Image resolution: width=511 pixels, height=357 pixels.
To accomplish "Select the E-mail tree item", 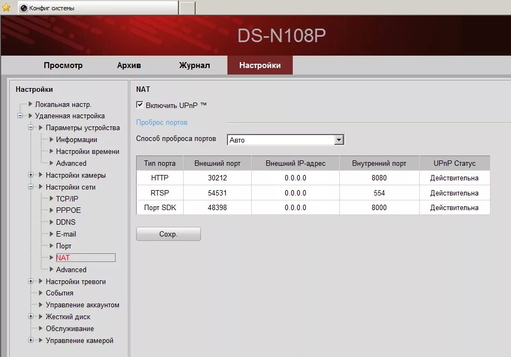I will pyautogui.click(x=66, y=234).
